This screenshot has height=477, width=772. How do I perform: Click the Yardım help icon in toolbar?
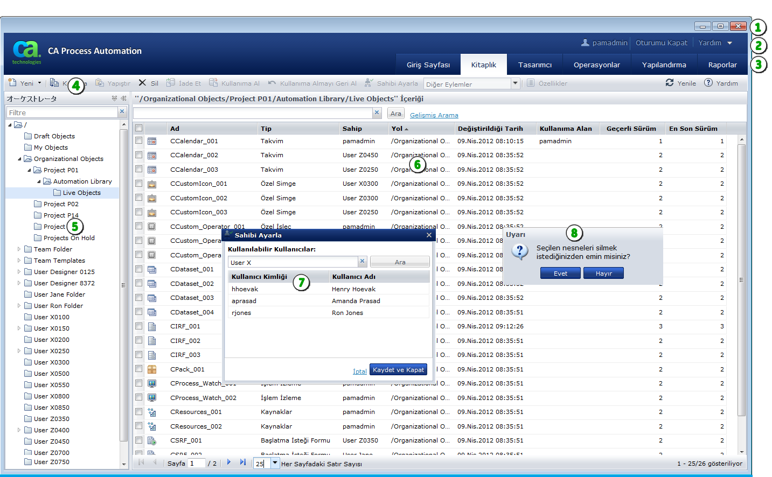pos(708,83)
